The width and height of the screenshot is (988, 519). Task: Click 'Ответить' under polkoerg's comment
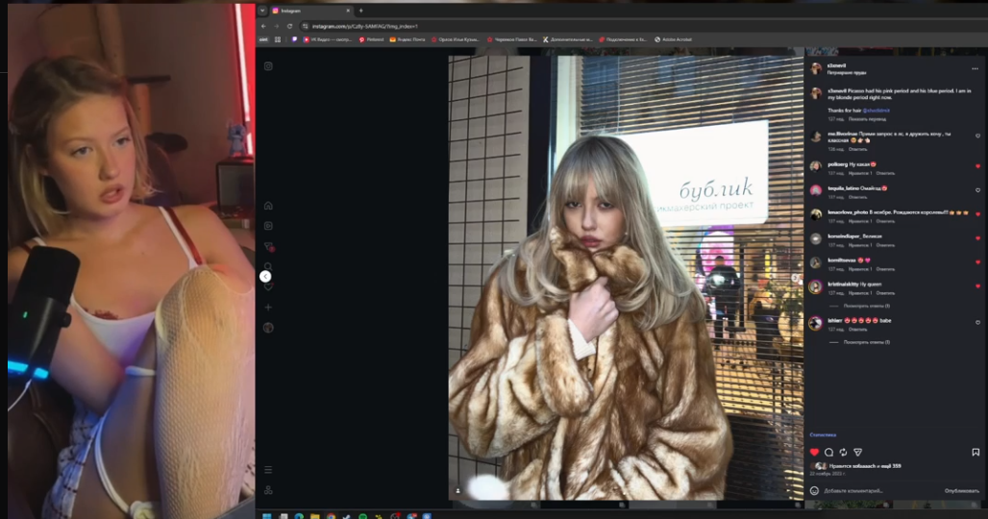[884, 173]
